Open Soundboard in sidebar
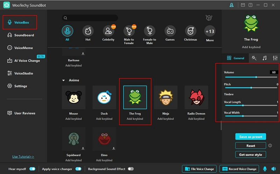Screen dimensions: 280x174 [x=21, y=35]
